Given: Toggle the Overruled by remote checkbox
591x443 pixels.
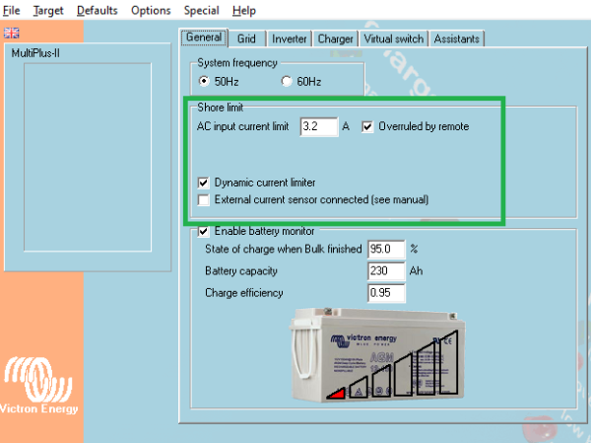Looking at the screenshot, I should click(367, 126).
